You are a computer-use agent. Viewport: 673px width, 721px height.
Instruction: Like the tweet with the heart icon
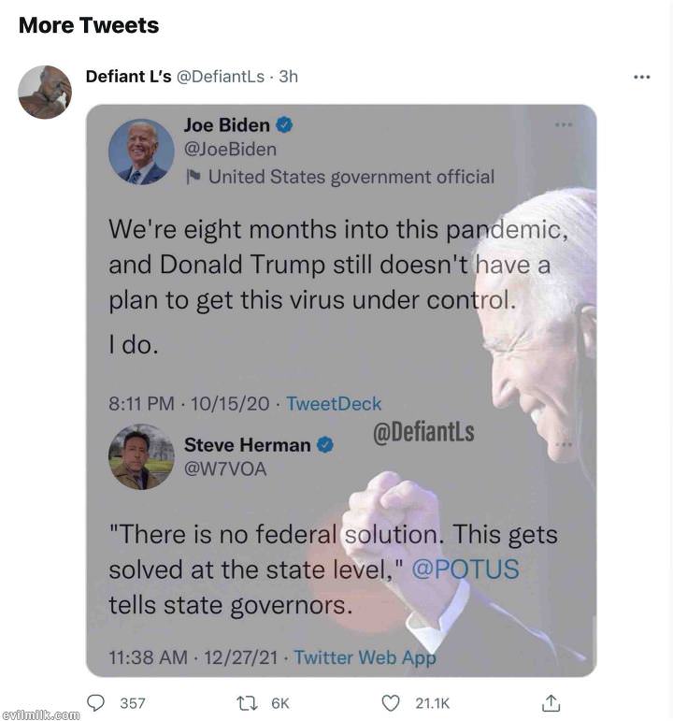[393, 702]
